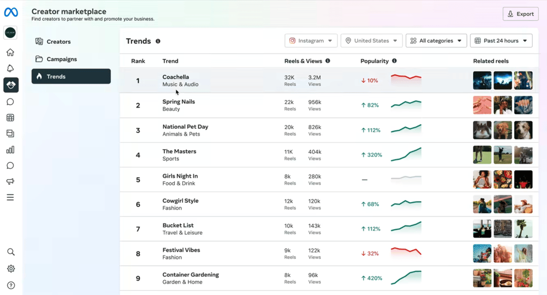Select Trends in the left navigation
This screenshot has width=547, height=295.
71,76
